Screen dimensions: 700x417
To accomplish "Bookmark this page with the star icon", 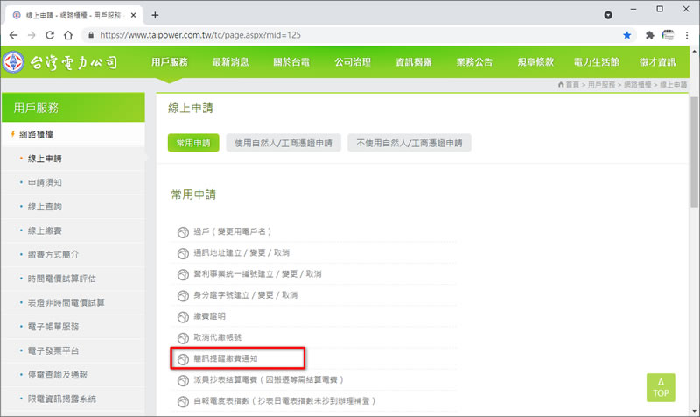I will (x=626, y=35).
